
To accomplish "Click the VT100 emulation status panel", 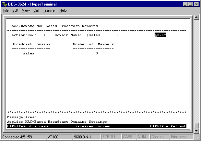I will pos(59,137).
